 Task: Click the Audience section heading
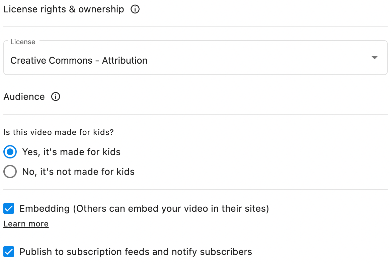point(24,97)
